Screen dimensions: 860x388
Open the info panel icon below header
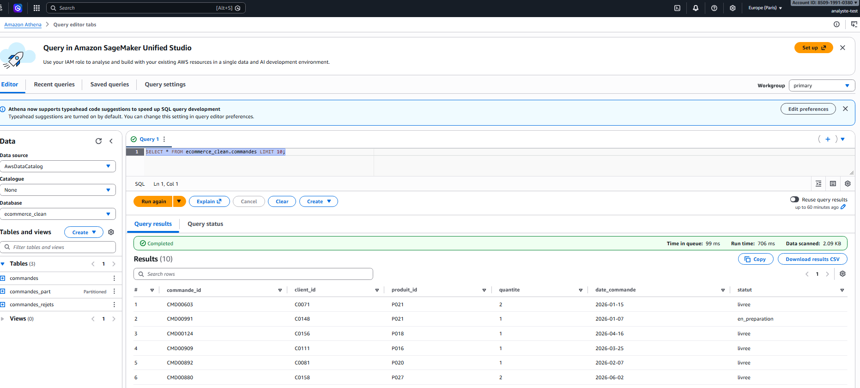(x=836, y=24)
